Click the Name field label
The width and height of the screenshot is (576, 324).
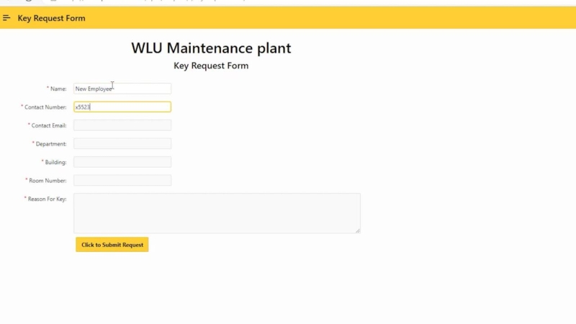58,89
